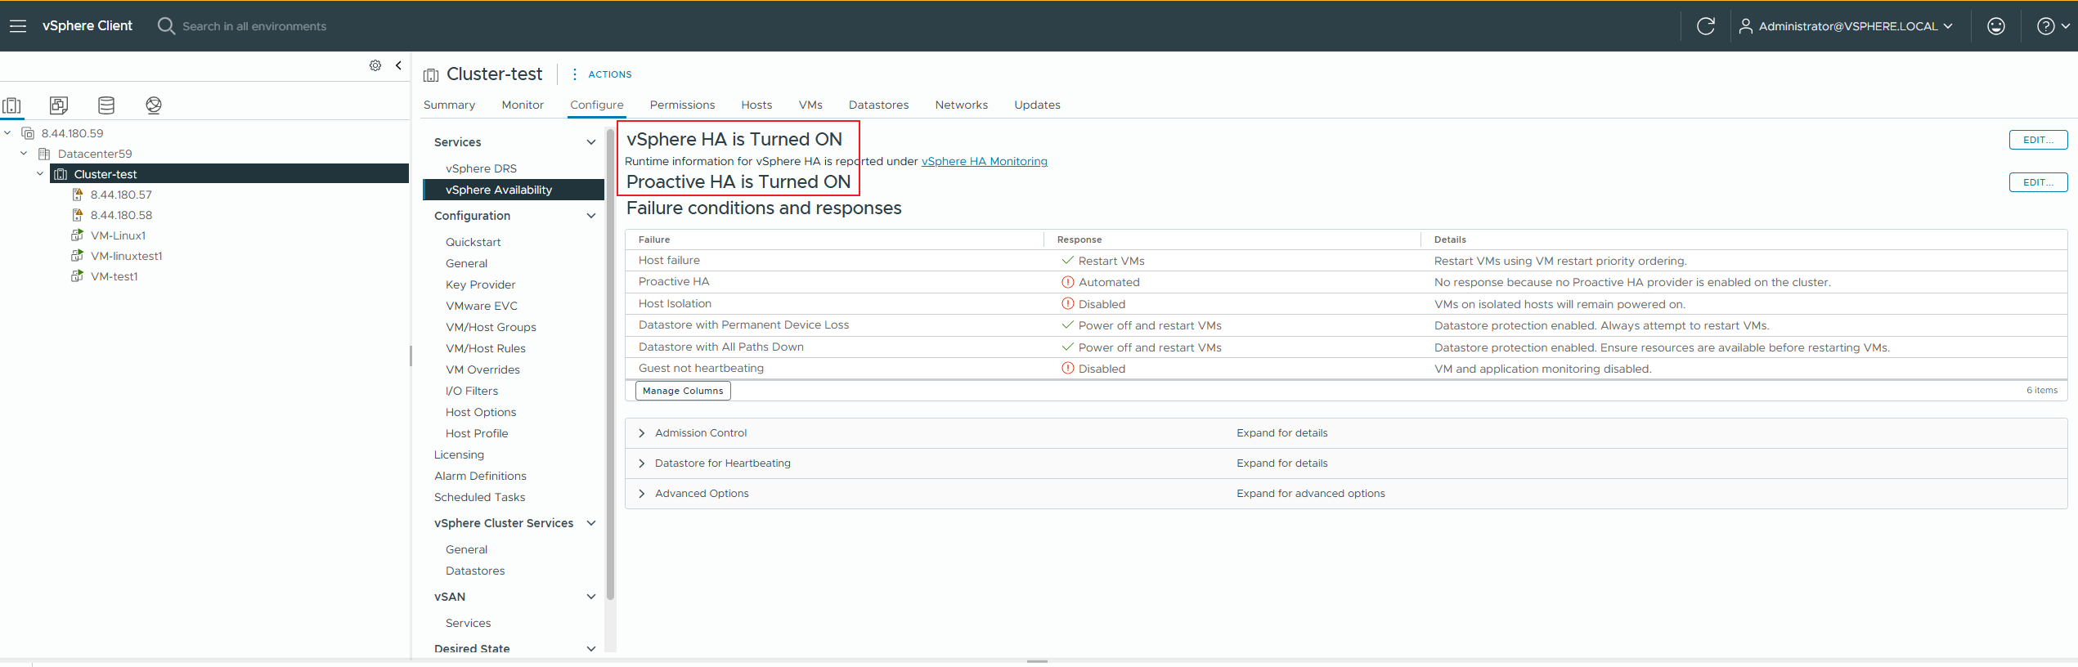2078x667 pixels.
Task: Click EDIT for Proactive HA settings
Action: [2038, 182]
